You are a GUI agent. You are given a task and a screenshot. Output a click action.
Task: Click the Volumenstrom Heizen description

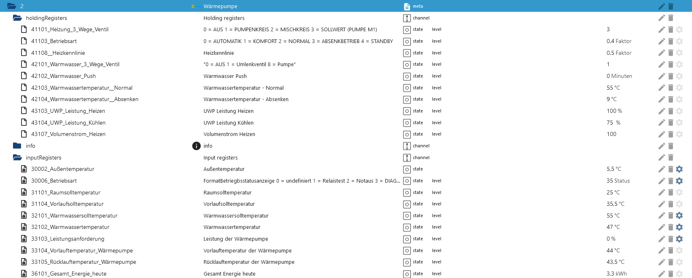pyautogui.click(x=229, y=134)
